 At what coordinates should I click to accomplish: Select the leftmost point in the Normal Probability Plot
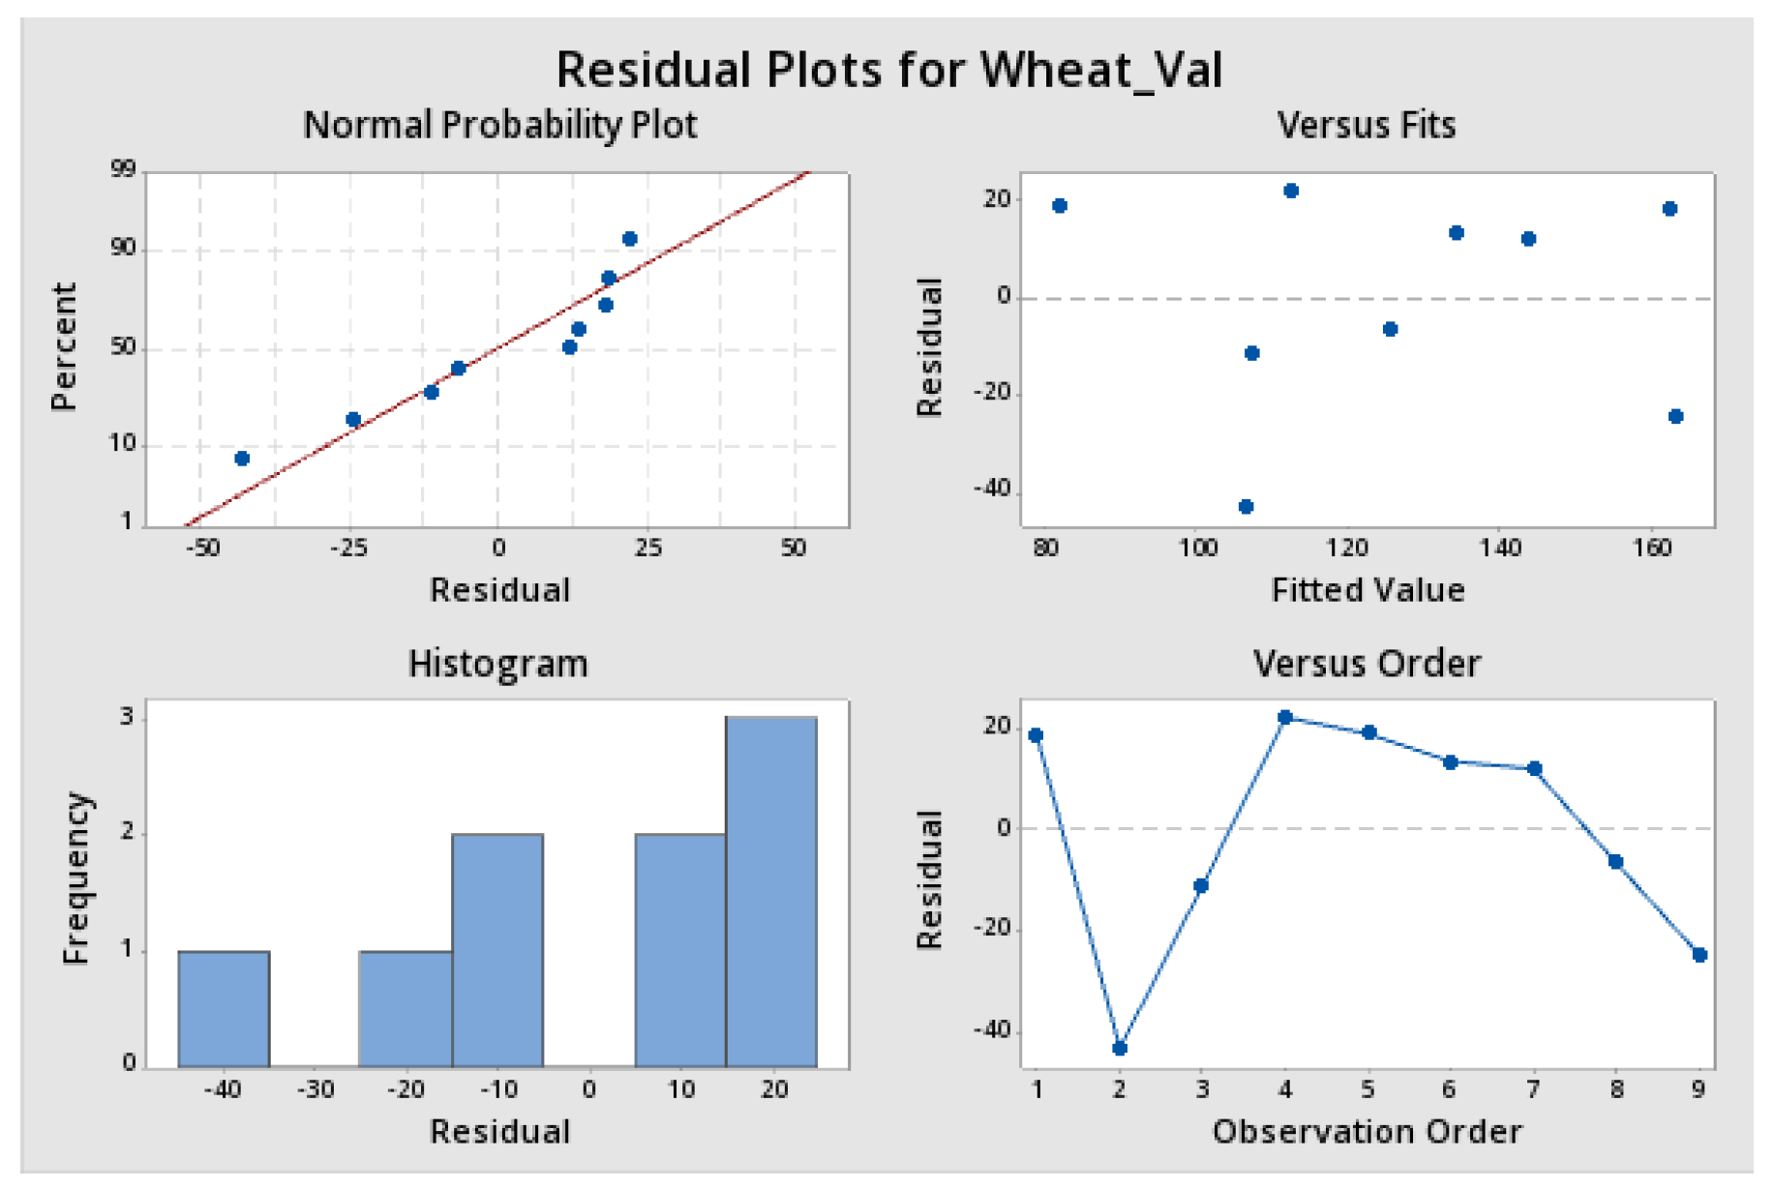coord(242,459)
